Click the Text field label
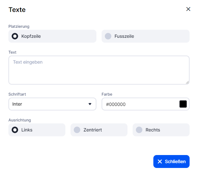The width and height of the screenshot is (198, 177). (x=13, y=52)
